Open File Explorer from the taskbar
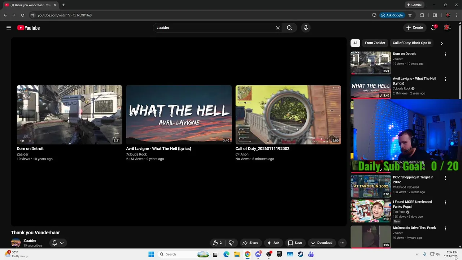Screen dimensions: 462x260 click(x=237, y=254)
